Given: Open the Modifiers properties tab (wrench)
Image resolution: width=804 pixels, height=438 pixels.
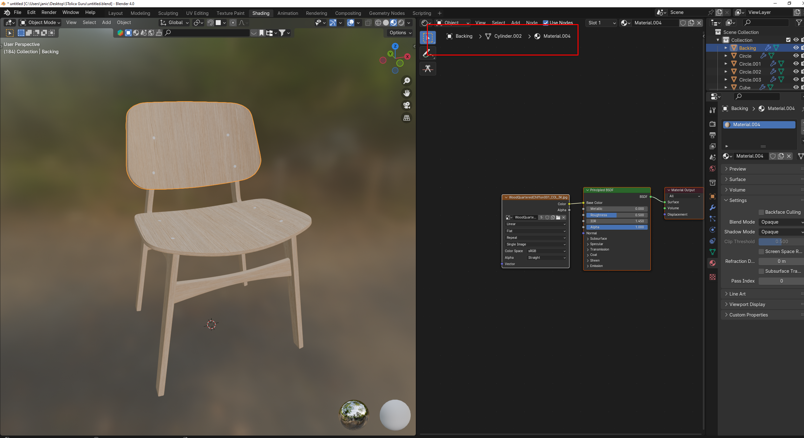Looking at the screenshot, I should pyautogui.click(x=712, y=207).
